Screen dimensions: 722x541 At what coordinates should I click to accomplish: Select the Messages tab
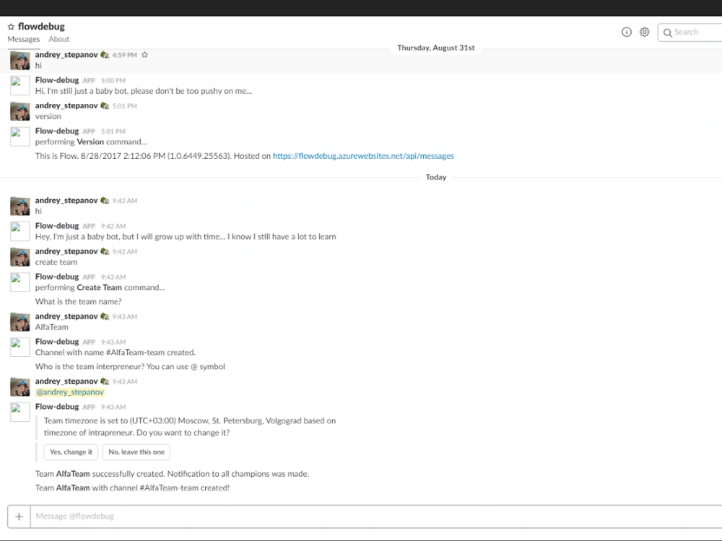[x=24, y=39]
